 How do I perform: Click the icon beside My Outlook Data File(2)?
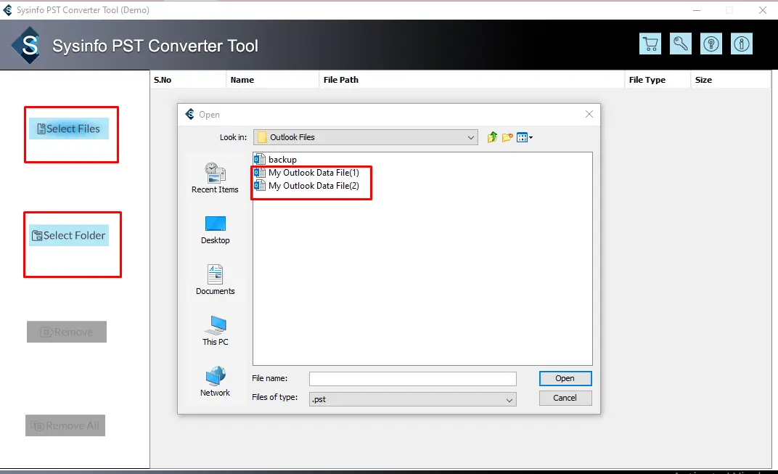pyautogui.click(x=260, y=186)
